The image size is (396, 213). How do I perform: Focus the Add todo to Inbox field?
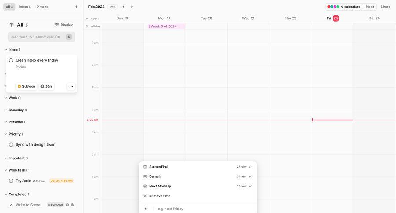tap(41, 37)
